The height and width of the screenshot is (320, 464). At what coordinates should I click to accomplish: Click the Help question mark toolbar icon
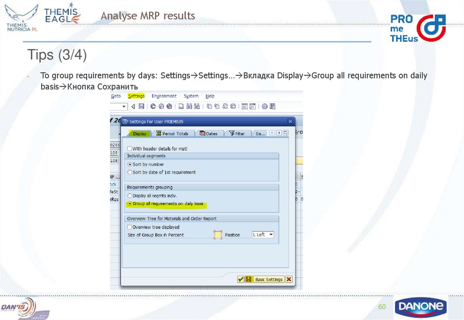[265, 107]
